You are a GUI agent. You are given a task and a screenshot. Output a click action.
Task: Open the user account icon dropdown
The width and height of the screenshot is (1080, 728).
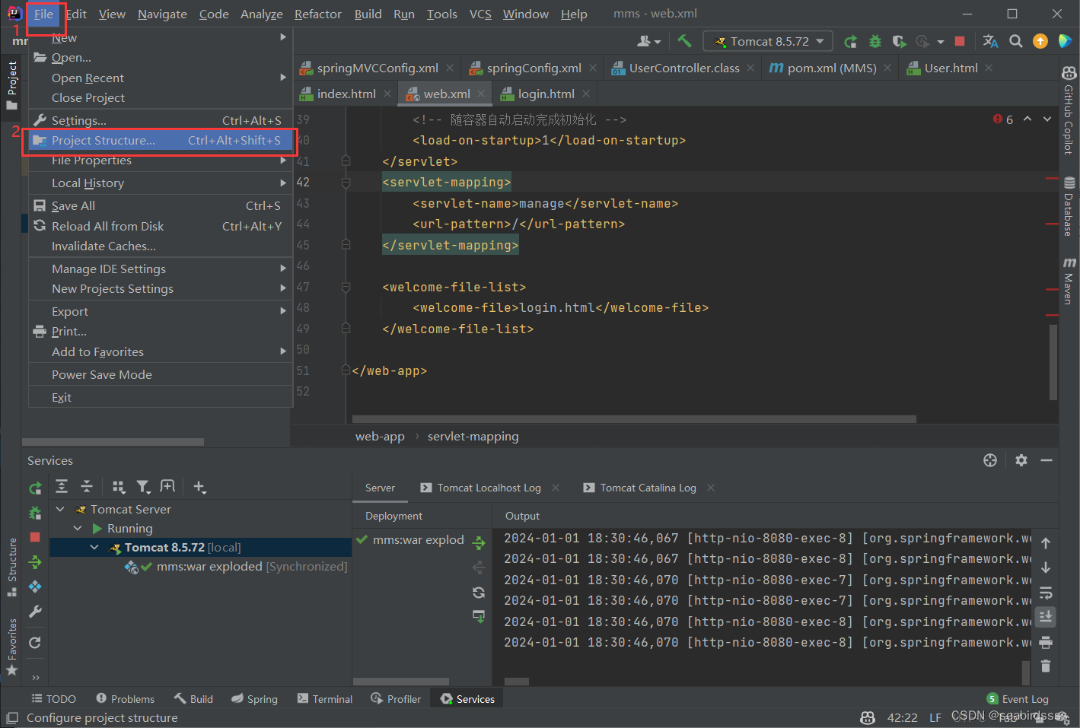(x=648, y=41)
